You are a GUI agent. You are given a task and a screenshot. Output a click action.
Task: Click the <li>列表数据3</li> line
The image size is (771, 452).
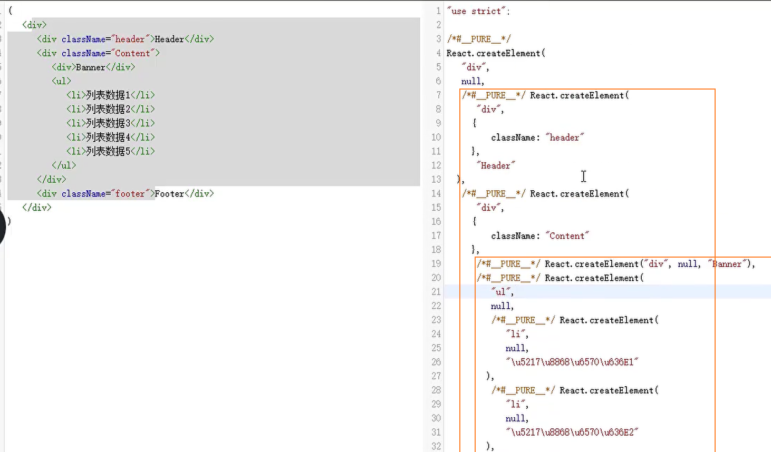111,123
